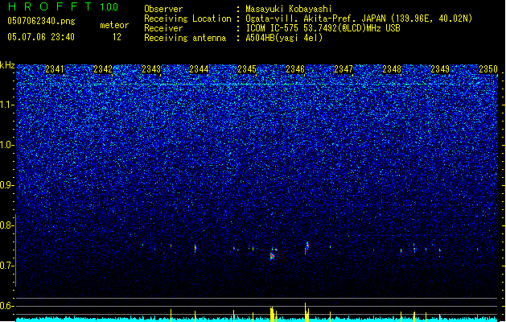Click the 0.6 kHz axis tick label
This screenshot has width=506, height=322.
tap(7, 306)
